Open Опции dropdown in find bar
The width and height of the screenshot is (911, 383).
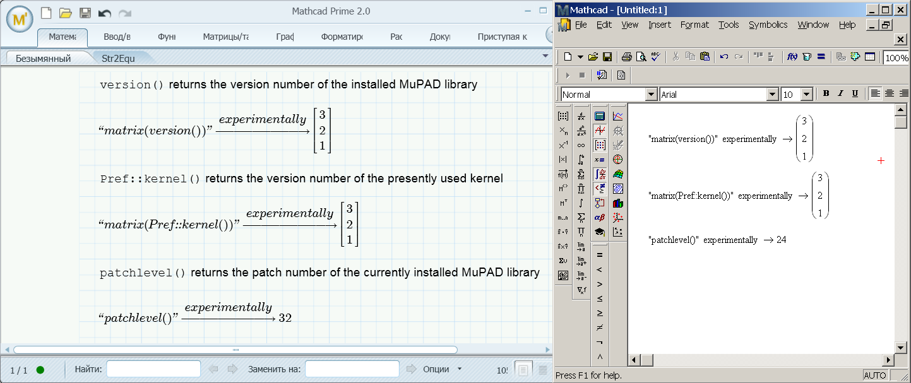[443, 369]
